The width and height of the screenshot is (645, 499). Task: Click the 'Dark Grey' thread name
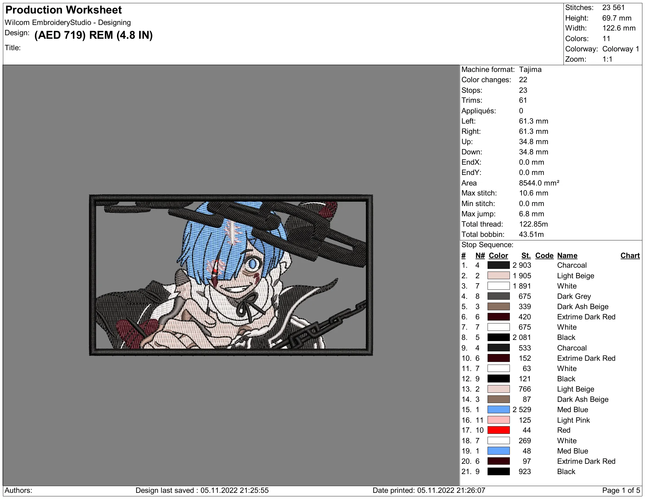574,296
